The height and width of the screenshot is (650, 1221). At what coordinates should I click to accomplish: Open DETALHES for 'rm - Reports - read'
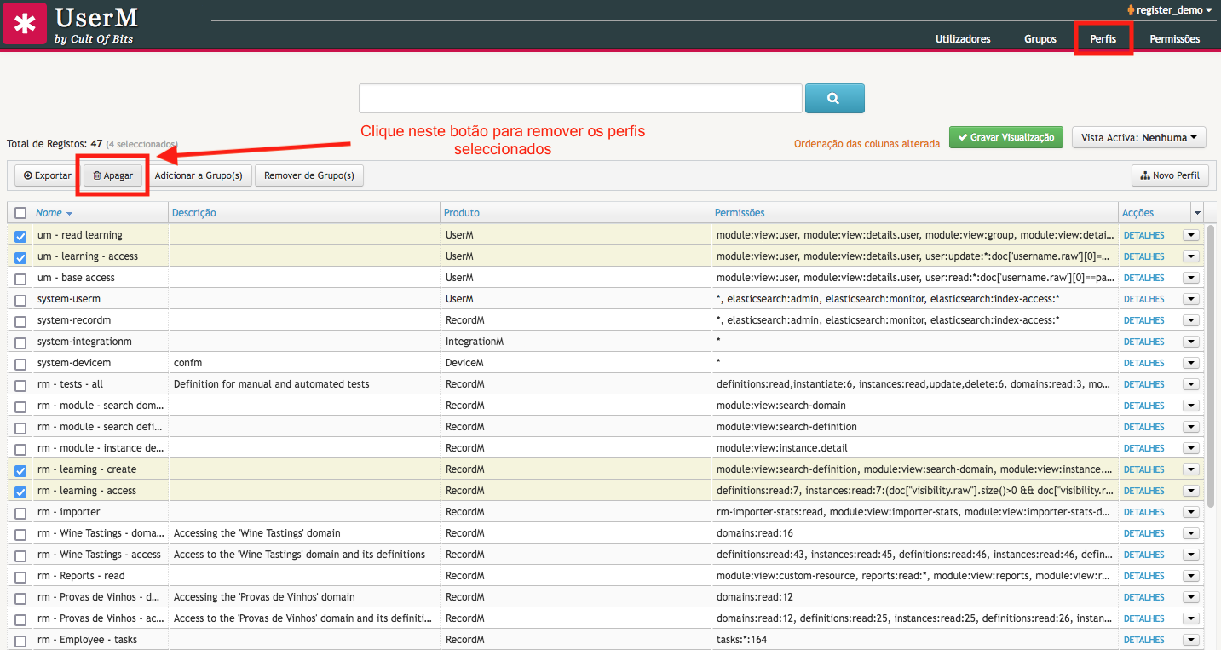[x=1143, y=576]
